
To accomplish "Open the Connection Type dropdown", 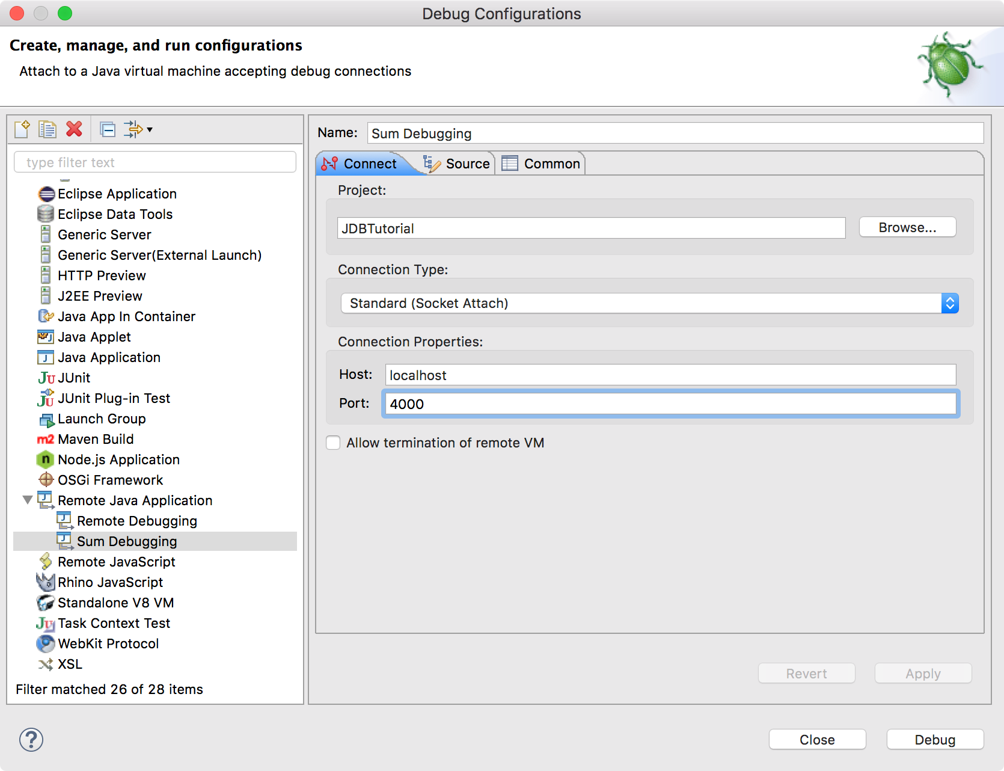I will pyautogui.click(x=649, y=303).
